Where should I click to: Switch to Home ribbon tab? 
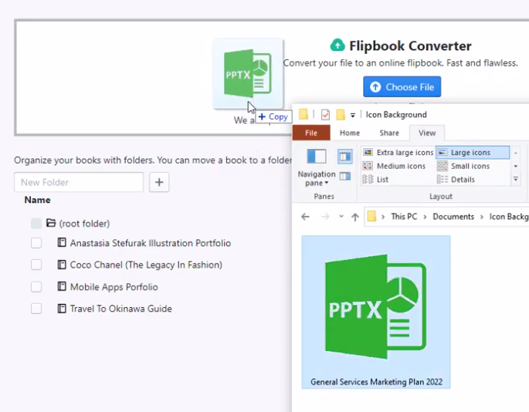[350, 133]
